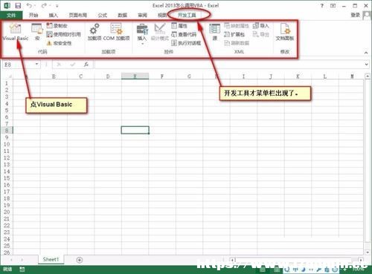Viewport: 372px width, 274px height.
Task: Click the Save icon in Quick Access Toolbar
Action: tap(18, 5)
